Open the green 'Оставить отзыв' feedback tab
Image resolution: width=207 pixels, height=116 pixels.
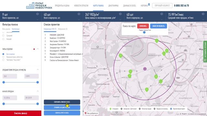(205, 52)
